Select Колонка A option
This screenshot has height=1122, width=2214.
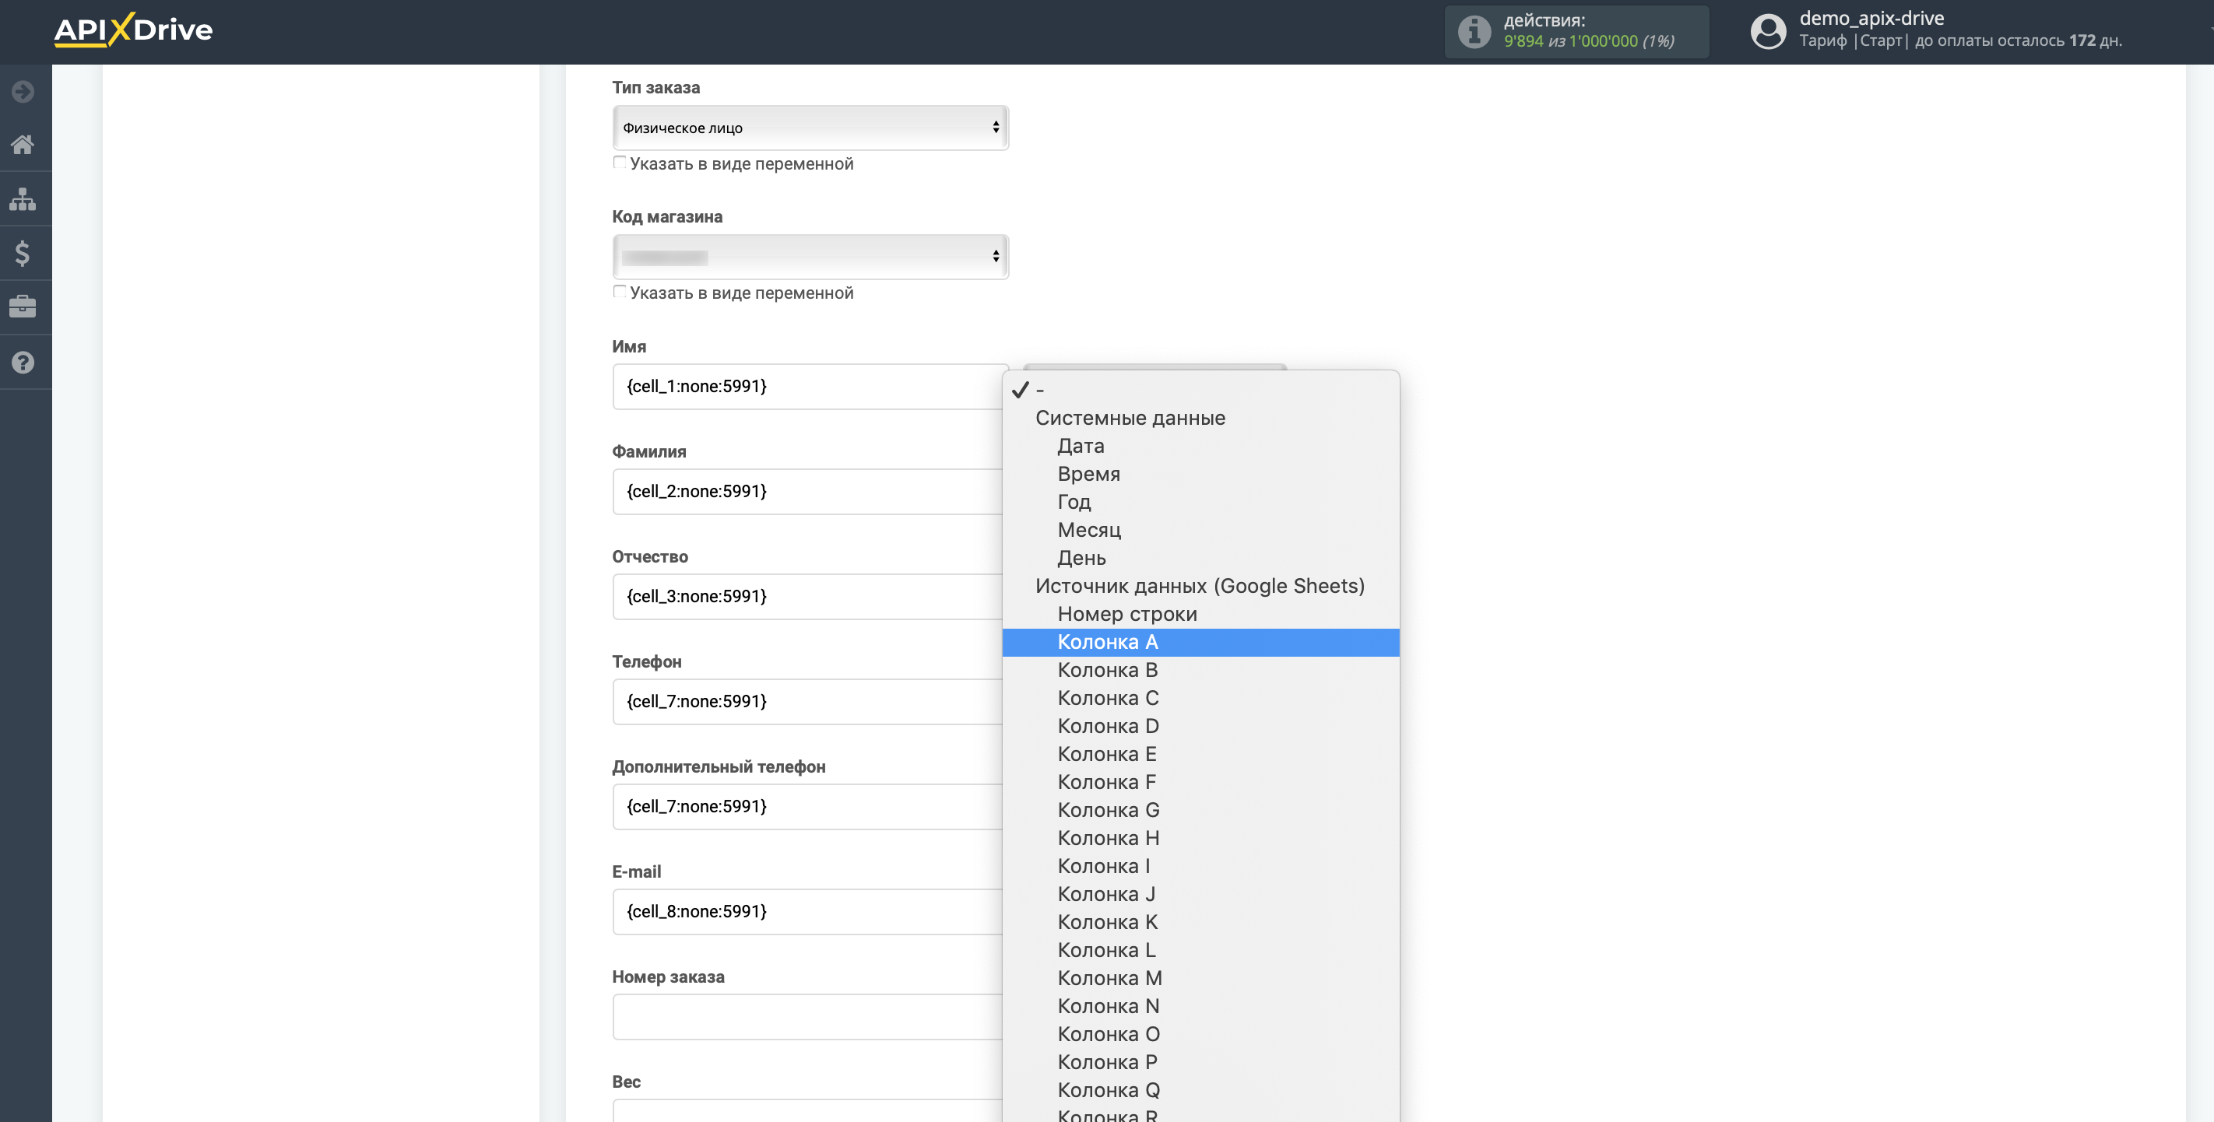pyautogui.click(x=1200, y=643)
